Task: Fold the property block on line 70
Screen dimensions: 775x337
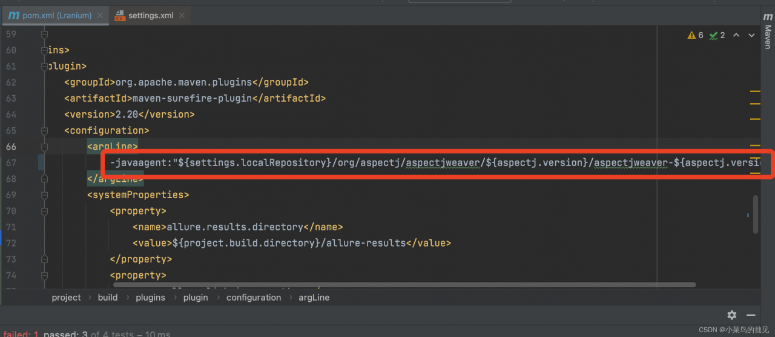Action: [44, 211]
